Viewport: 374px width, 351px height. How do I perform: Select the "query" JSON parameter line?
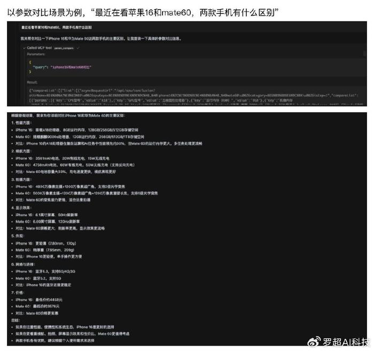pos(62,67)
